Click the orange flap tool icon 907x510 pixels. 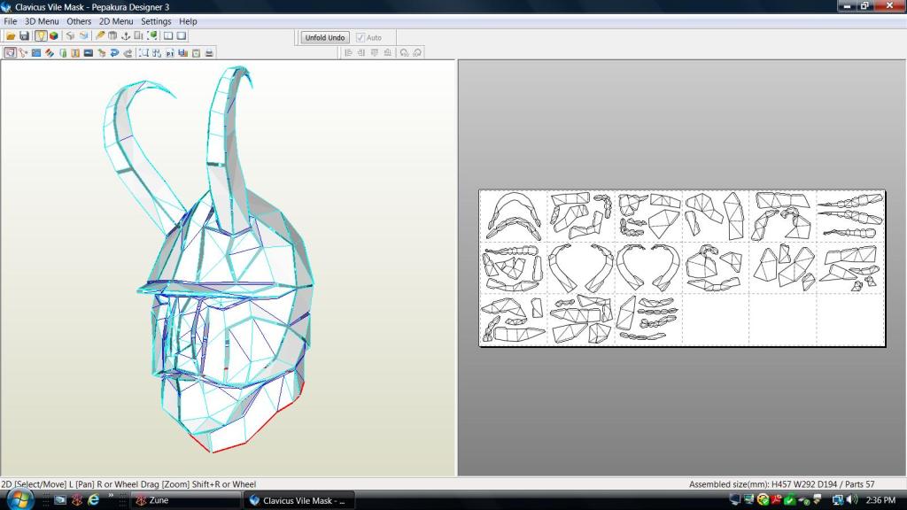(75, 52)
